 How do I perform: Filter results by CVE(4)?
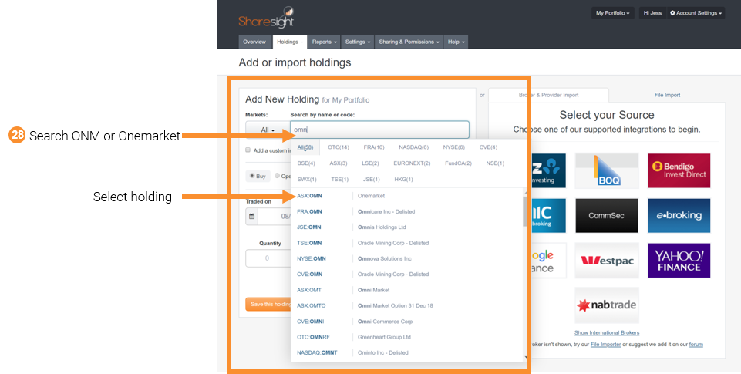point(488,147)
